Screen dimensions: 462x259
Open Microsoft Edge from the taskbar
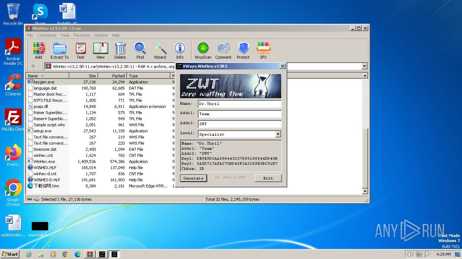[78, 254]
